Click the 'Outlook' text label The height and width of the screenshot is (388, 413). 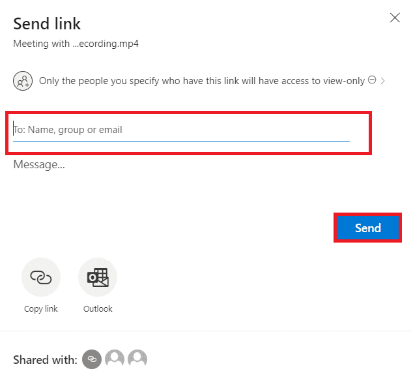[98, 309]
